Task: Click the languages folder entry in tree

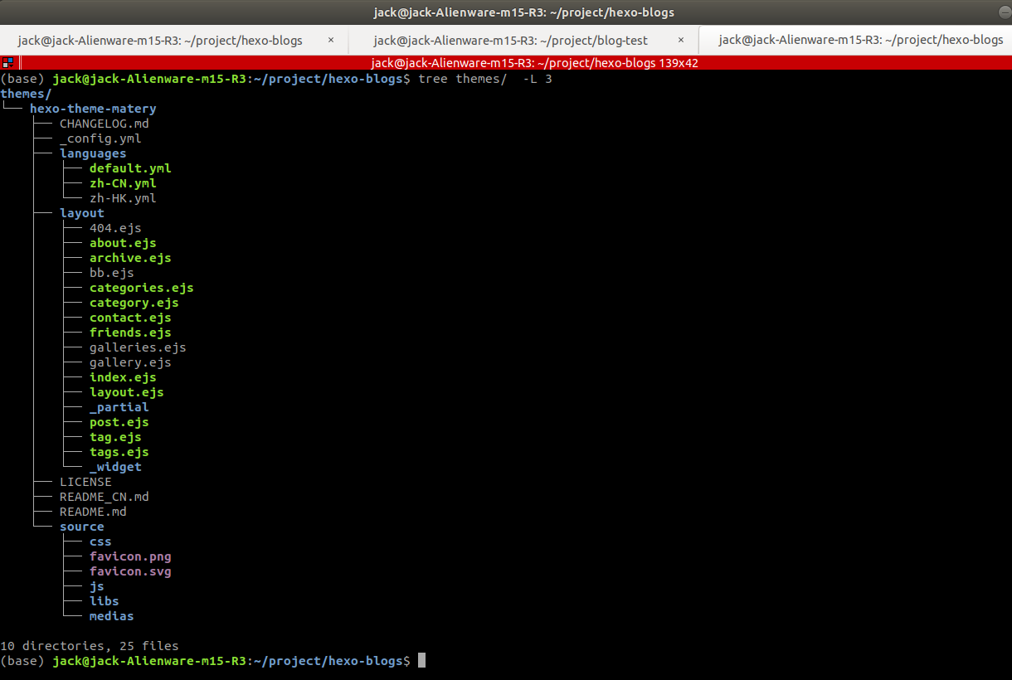Action: point(93,153)
